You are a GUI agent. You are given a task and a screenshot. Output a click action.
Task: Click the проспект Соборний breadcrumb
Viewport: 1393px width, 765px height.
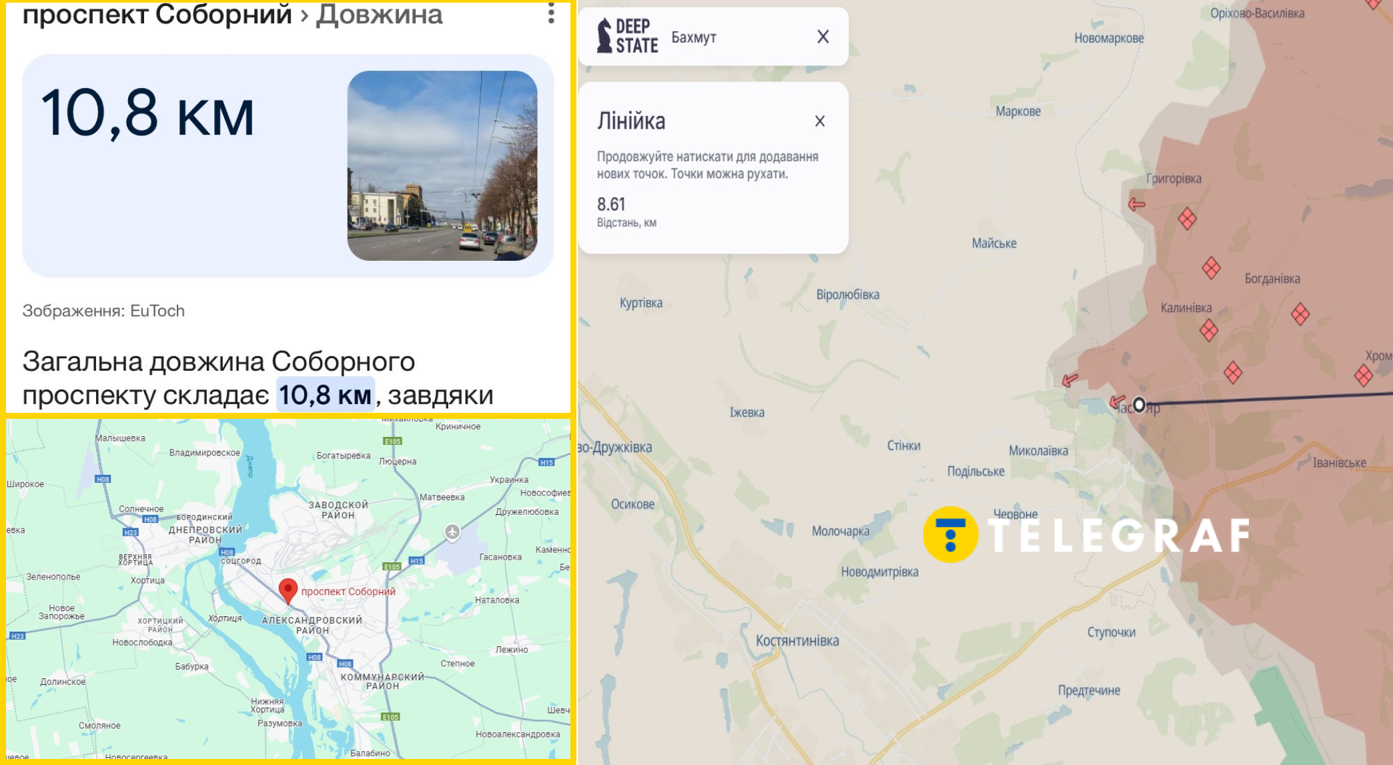[157, 14]
